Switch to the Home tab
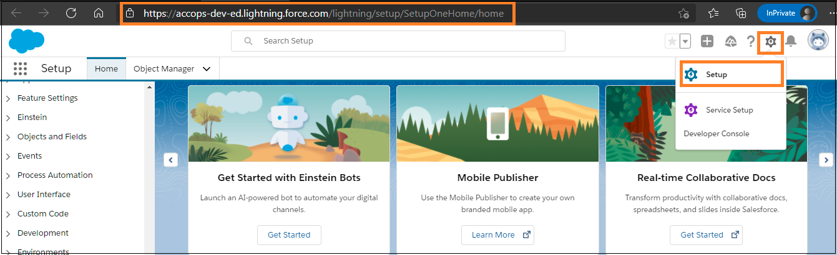 (106, 69)
